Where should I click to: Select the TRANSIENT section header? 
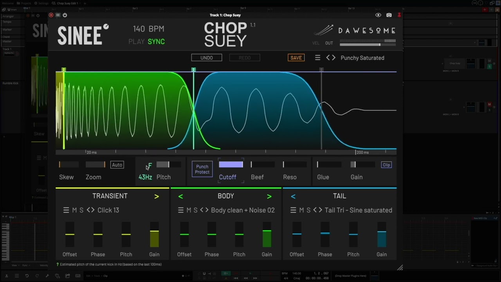click(110, 196)
